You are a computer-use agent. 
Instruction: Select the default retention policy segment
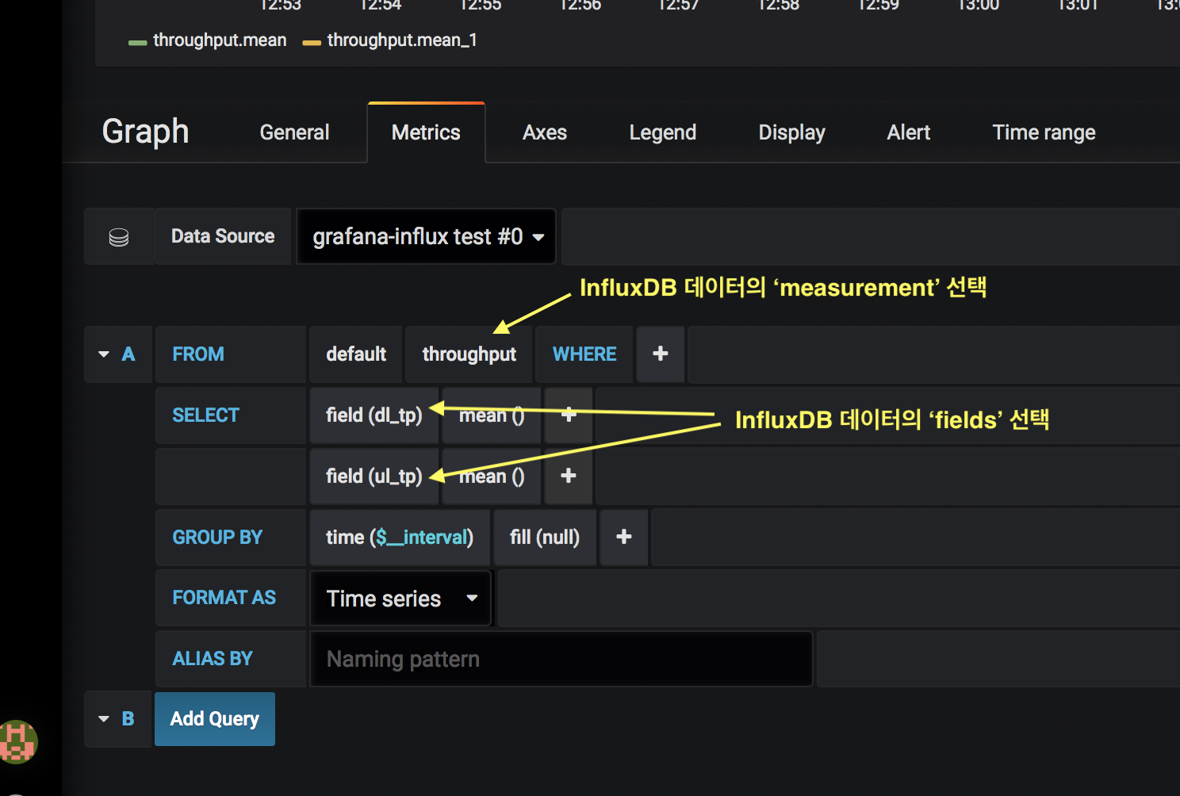[356, 354]
